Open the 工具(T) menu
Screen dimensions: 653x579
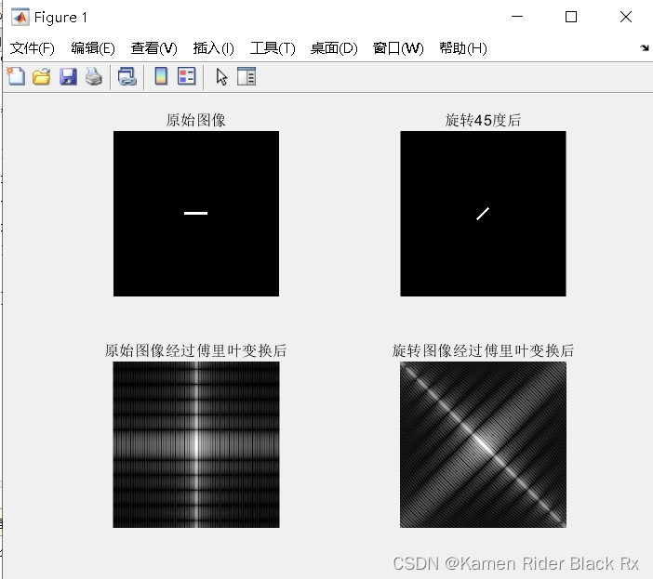(x=273, y=48)
